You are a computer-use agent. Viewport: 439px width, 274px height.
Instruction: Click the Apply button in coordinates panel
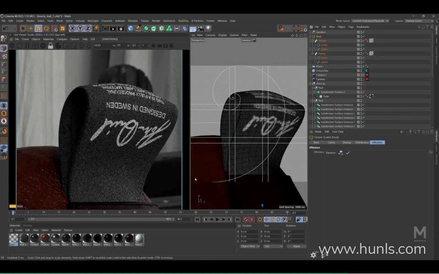(x=296, y=246)
